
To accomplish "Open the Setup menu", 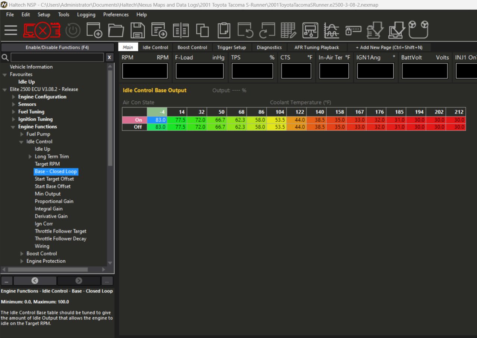I will coord(44,15).
